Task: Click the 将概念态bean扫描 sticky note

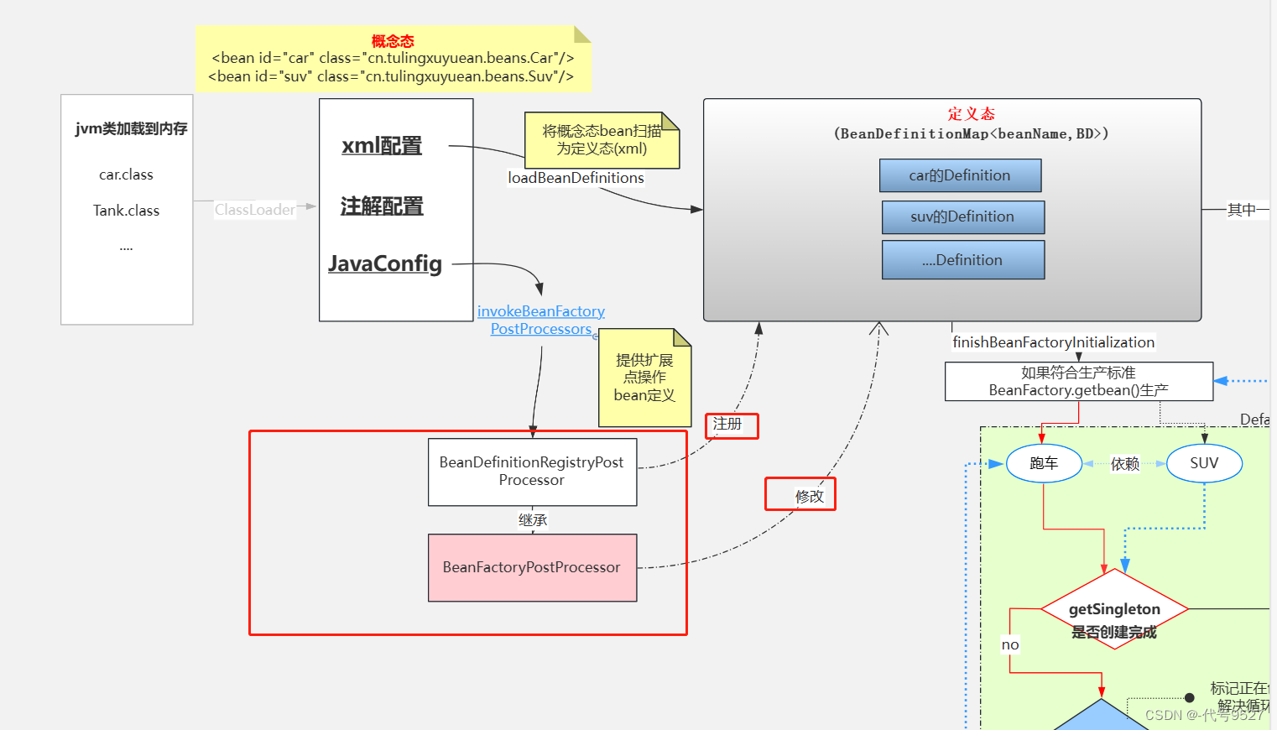Action: (602, 140)
